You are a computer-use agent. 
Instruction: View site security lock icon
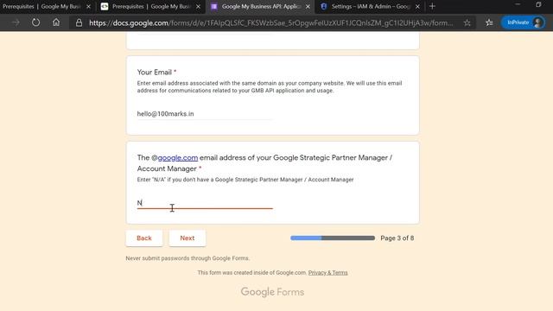coord(79,23)
